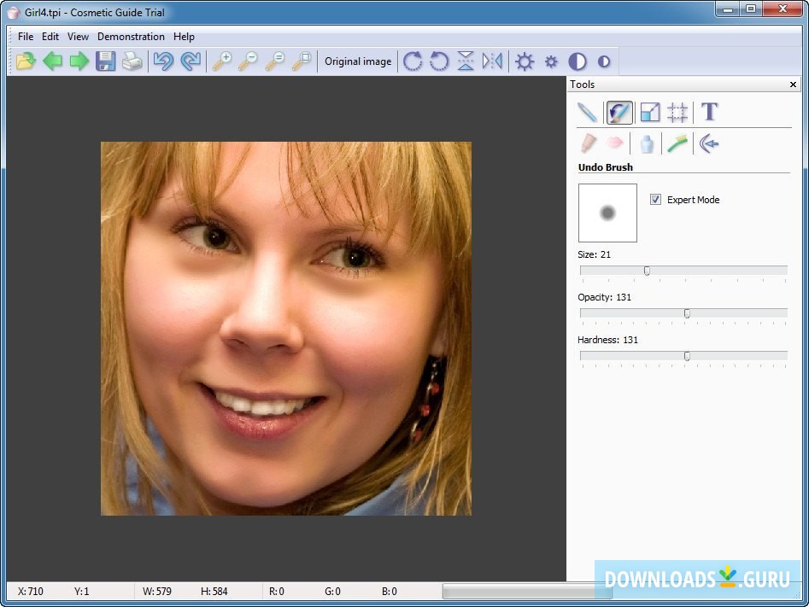Undo the last edit using the toolbar arrow
This screenshot has width=809, height=607.
pyautogui.click(x=163, y=61)
